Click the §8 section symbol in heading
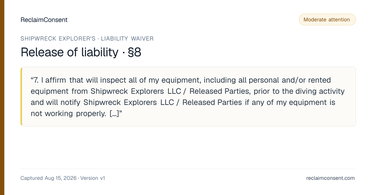 (134, 52)
